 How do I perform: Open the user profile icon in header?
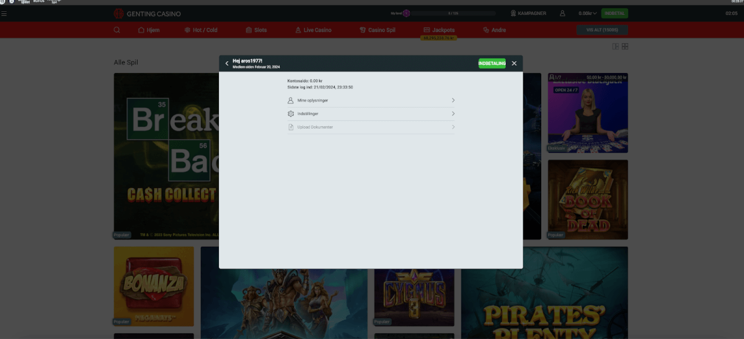coord(562,13)
